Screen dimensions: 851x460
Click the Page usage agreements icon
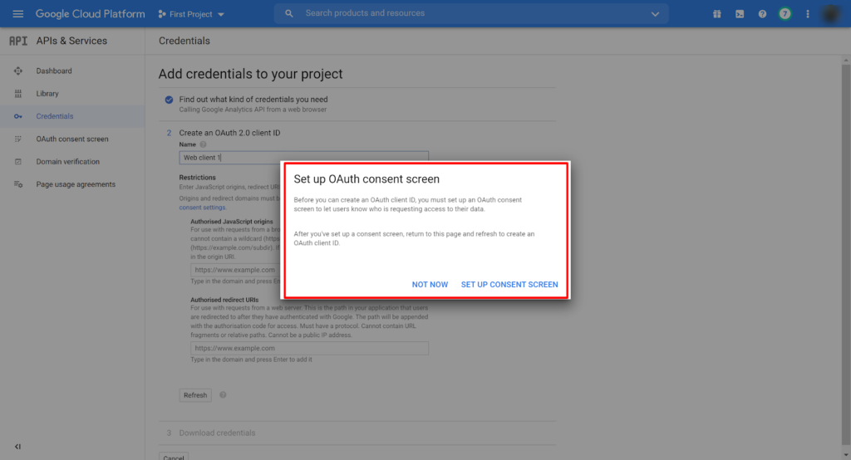18,184
